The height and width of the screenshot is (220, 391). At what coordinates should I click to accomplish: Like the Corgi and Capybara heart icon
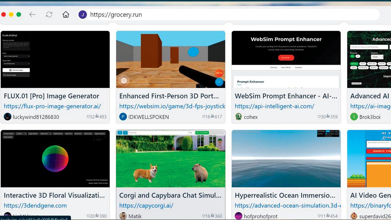204,216
